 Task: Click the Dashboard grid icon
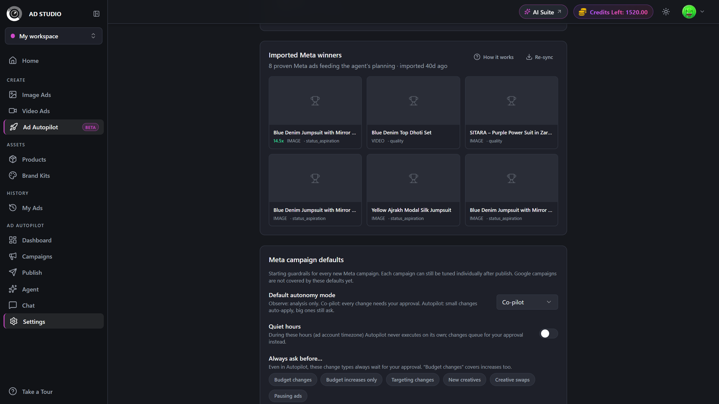coord(13,240)
